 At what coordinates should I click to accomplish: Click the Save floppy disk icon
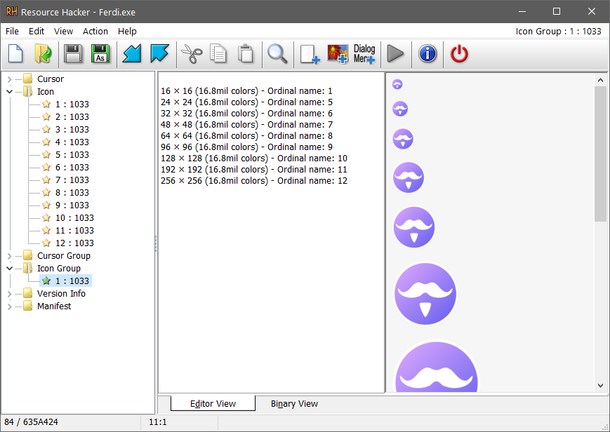73,54
